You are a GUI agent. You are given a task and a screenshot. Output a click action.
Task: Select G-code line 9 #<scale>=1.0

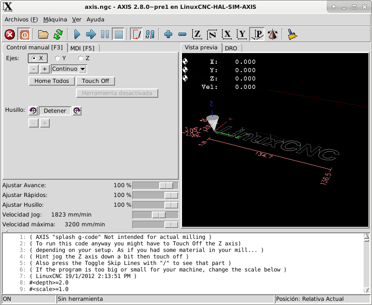[x=48, y=289]
